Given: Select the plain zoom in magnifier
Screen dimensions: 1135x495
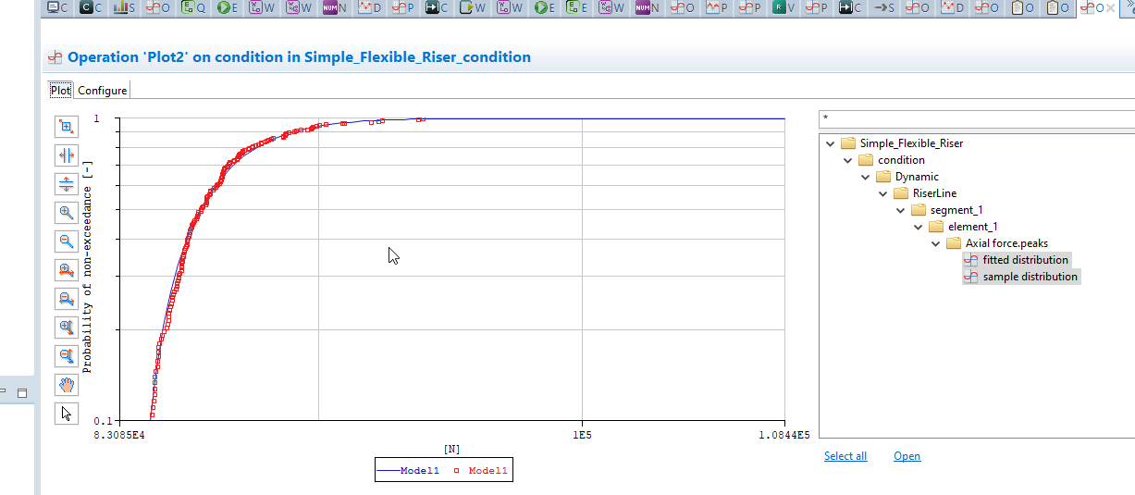Looking at the screenshot, I should tap(66, 213).
